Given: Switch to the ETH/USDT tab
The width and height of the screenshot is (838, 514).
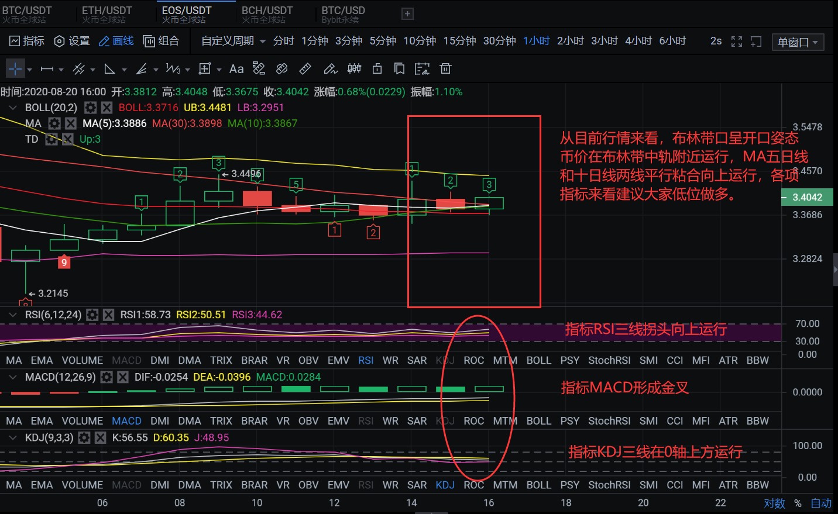Looking at the screenshot, I should 107,14.
